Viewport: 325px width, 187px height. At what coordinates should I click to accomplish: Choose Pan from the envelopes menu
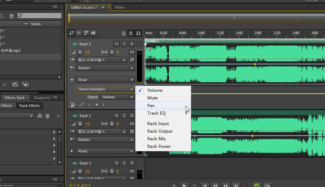(151, 106)
